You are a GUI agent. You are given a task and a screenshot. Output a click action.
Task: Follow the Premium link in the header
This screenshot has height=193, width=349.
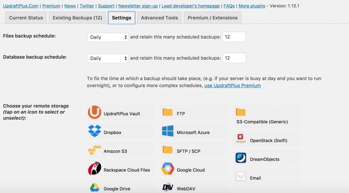tap(51, 6)
